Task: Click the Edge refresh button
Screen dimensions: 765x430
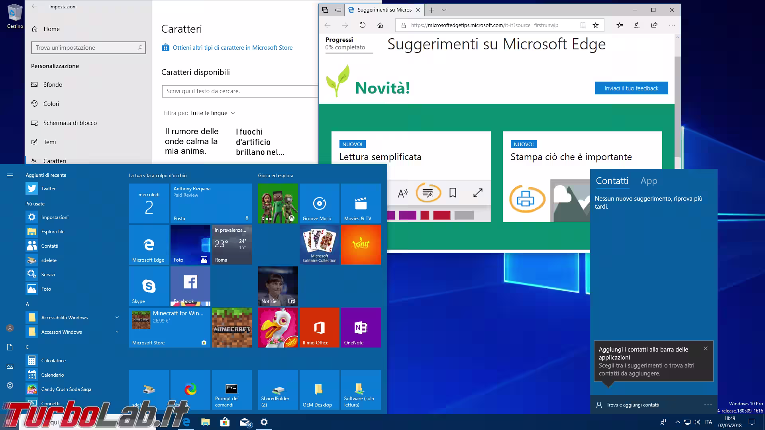Action: (362, 25)
